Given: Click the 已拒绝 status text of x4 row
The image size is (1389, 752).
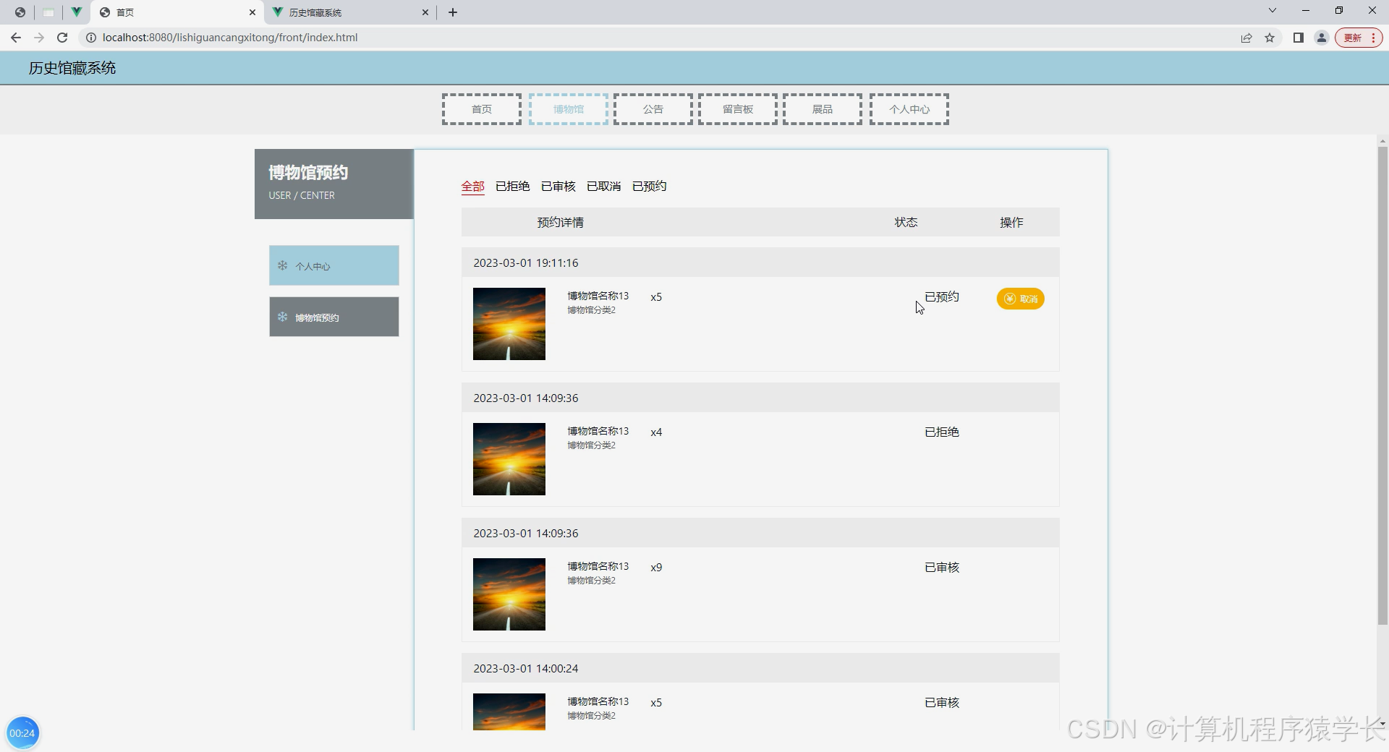Looking at the screenshot, I should [942, 432].
